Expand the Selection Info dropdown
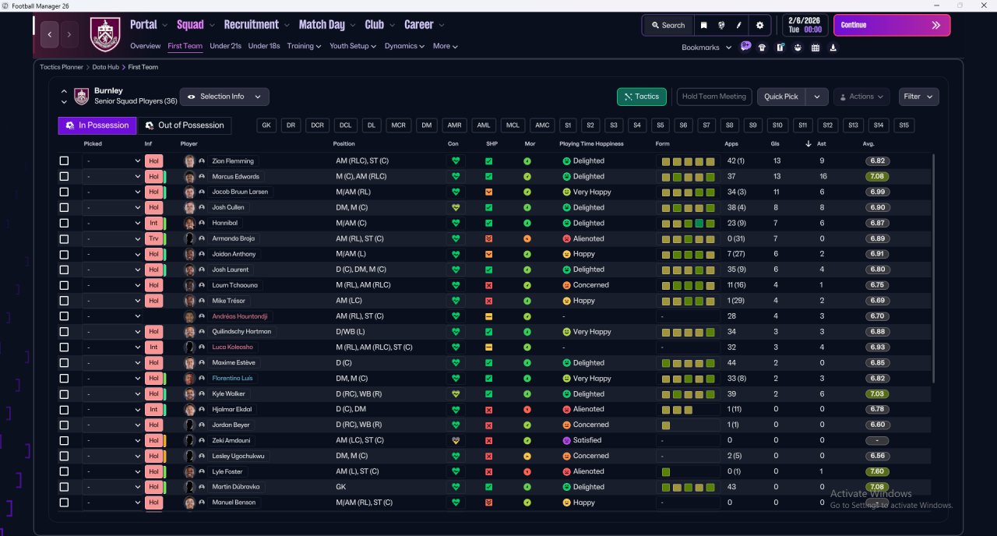997x536 pixels. pos(225,97)
